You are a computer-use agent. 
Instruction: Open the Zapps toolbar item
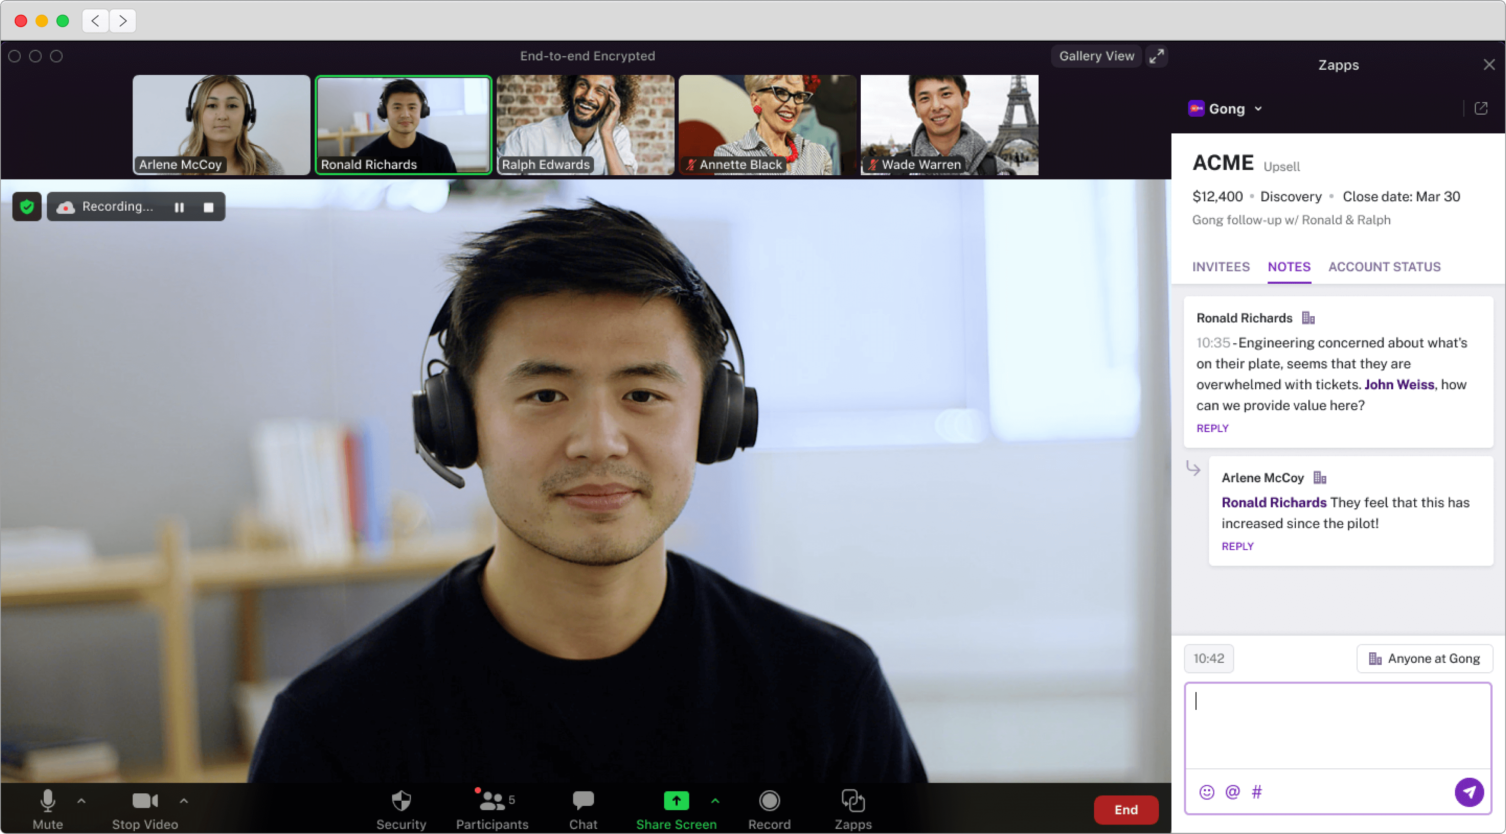853,809
